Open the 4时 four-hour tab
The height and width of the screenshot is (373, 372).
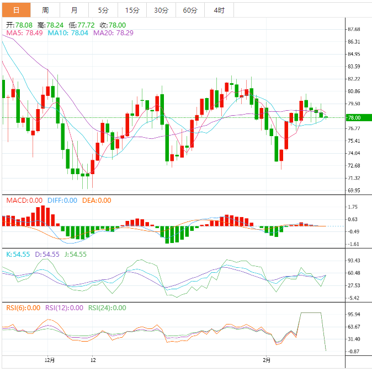[219, 10]
